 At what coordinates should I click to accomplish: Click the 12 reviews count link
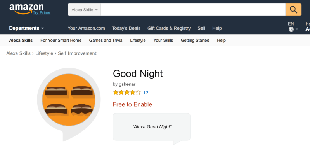coord(146,93)
